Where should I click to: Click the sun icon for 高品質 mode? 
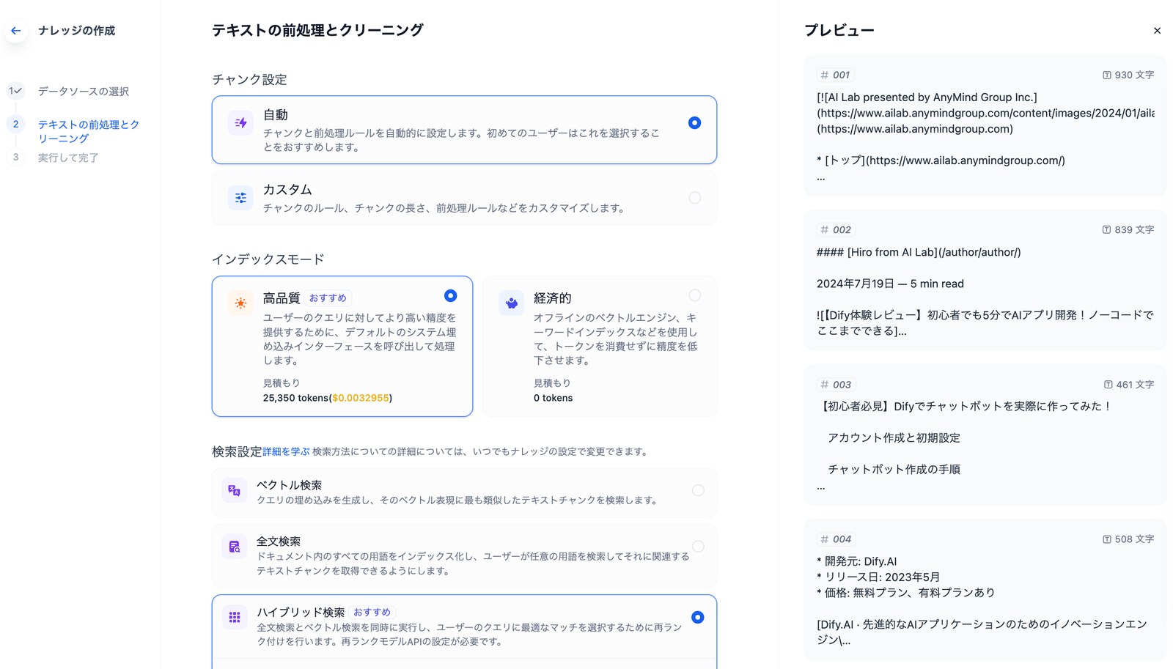pyautogui.click(x=240, y=302)
